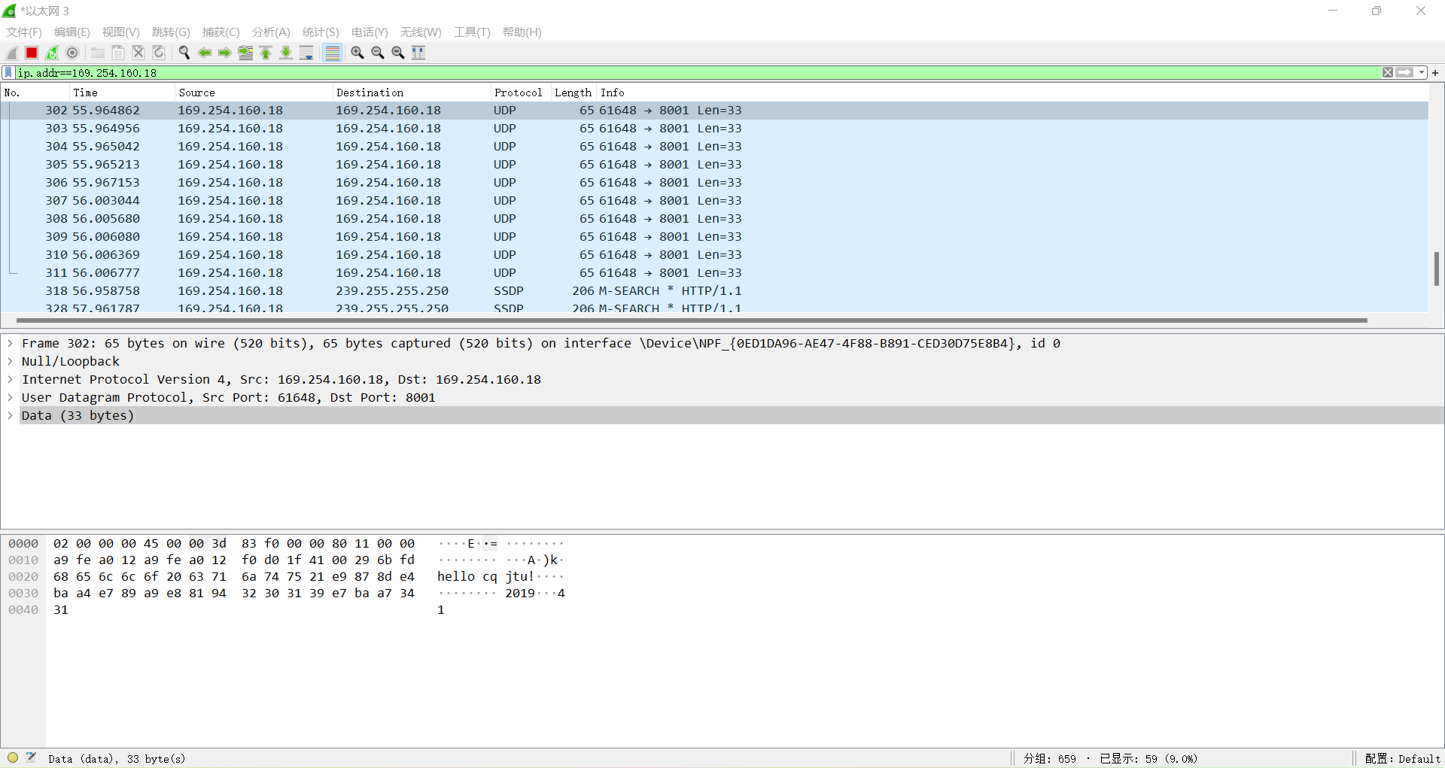Viewport: 1445px width, 768px height.
Task: Apply the display filter arrow
Action: (1404, 73)
